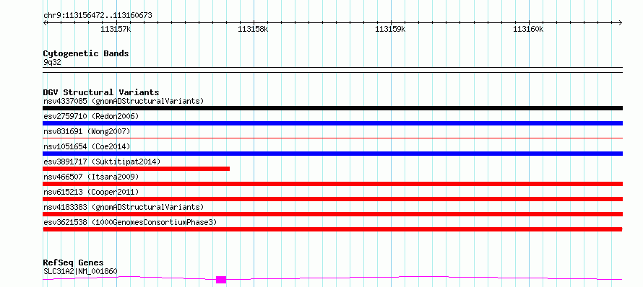Select the red nsv4183383 gnomAD bar
The width and height of the screenshot is (643, 287).
pyautogui.click(x=332, y=214)
